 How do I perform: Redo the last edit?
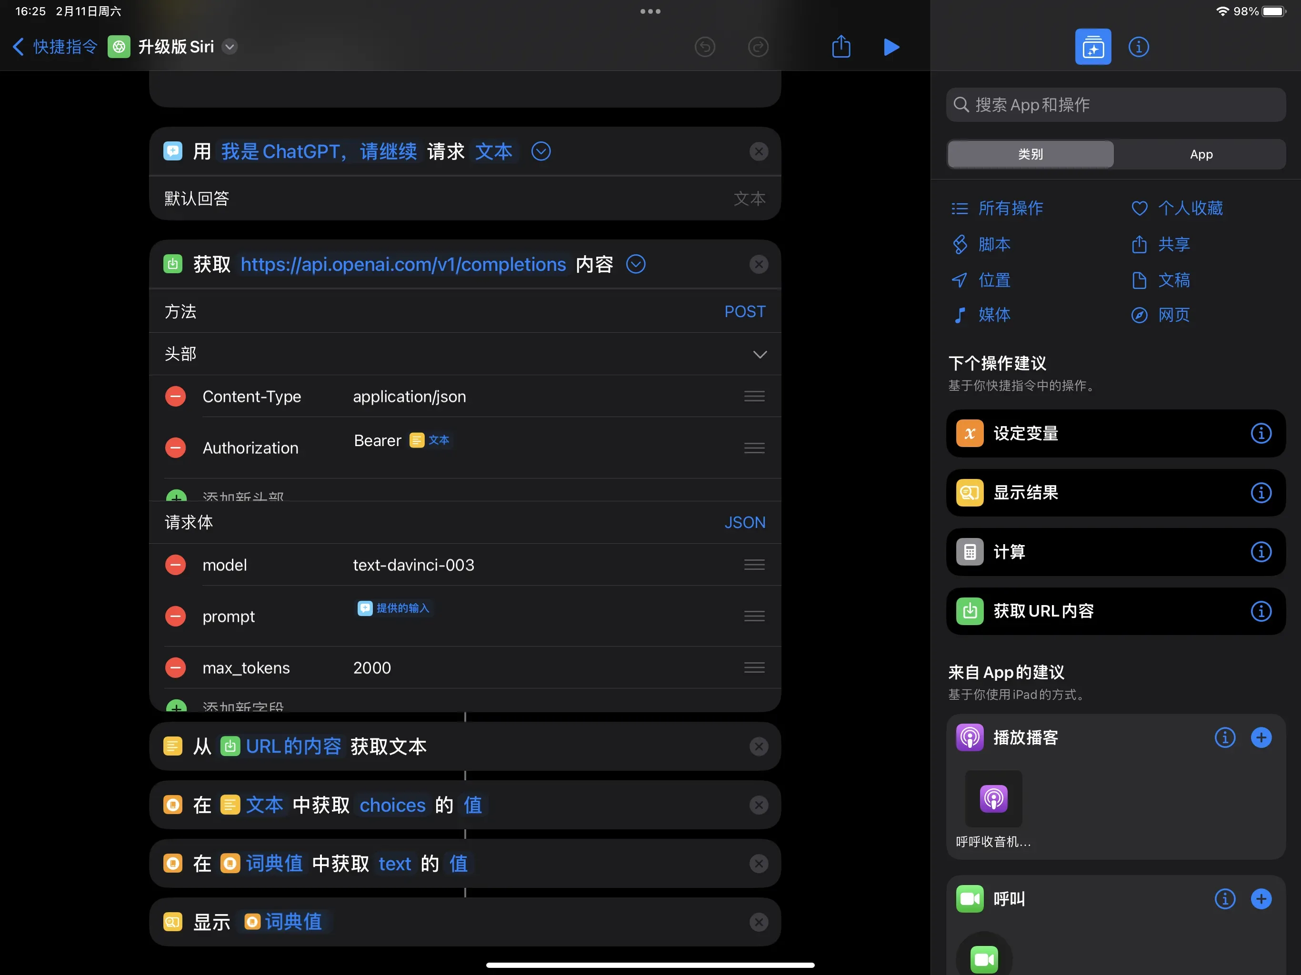758,47
